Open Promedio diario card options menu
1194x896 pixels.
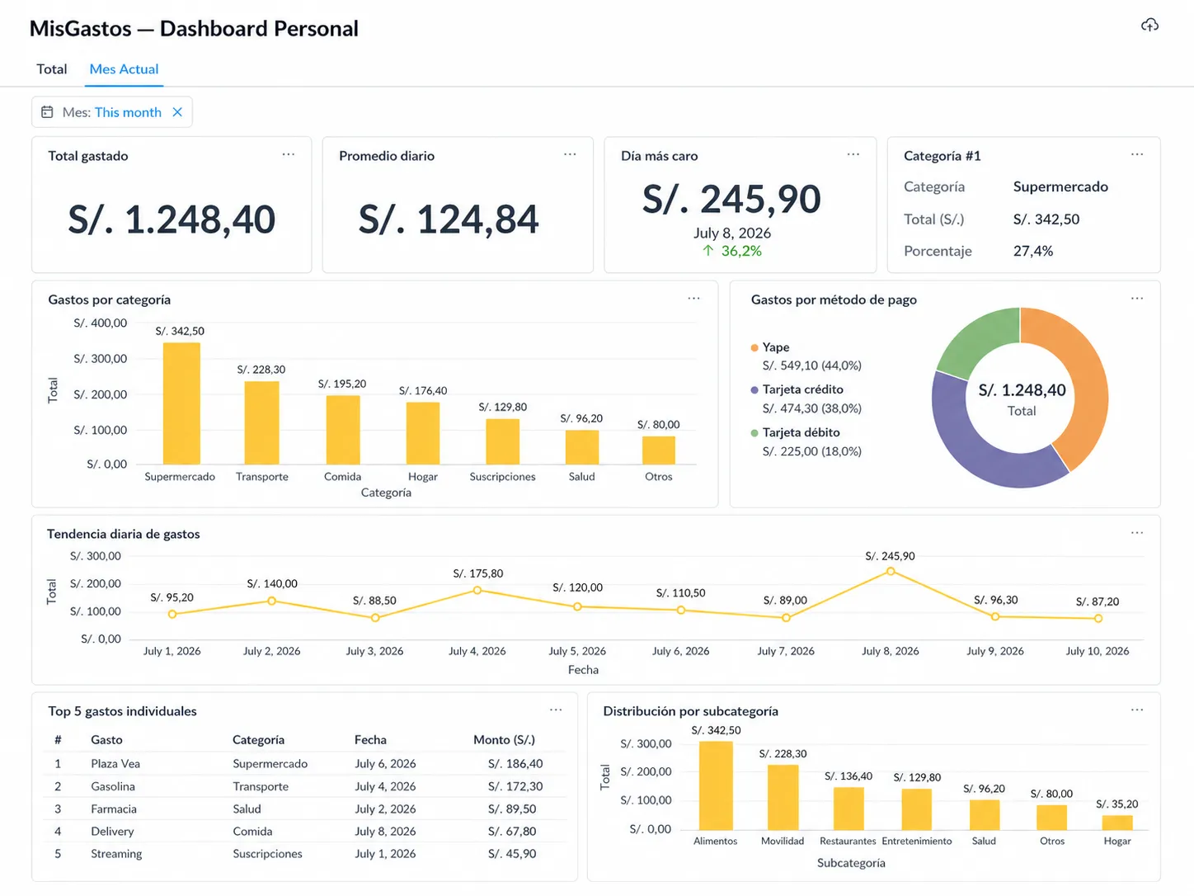(x=570, y=154)
